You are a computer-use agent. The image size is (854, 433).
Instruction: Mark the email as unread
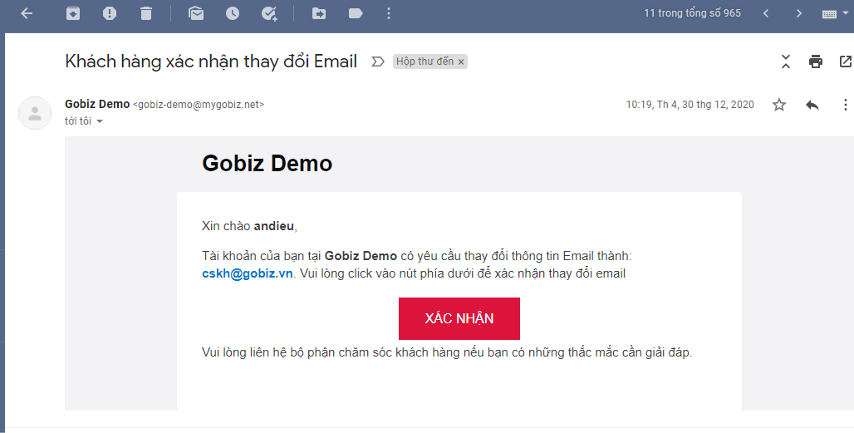tap(196, 13)
